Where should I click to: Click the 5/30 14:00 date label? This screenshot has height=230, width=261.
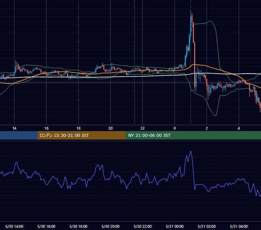tap(14, 226)
